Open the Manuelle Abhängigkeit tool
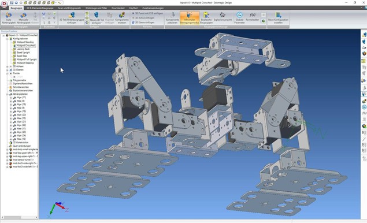 click(23, 18)
